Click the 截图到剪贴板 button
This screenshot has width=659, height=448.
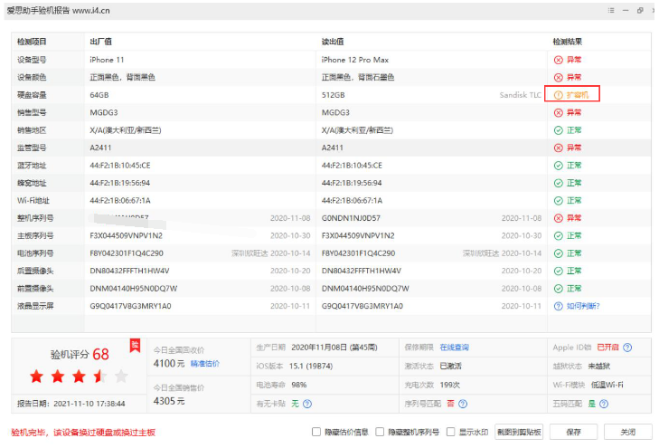click(519, 432)
